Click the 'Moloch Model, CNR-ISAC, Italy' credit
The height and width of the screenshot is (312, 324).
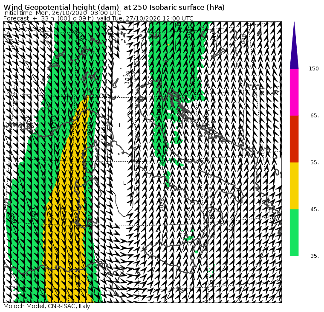(47, 306)
